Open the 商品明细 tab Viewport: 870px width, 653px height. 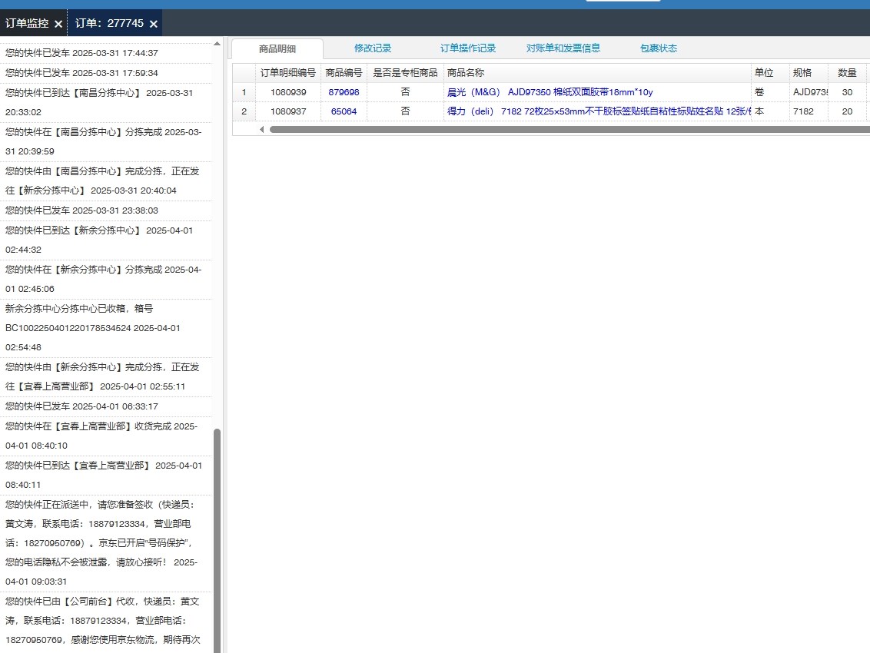tap(277, 49)
